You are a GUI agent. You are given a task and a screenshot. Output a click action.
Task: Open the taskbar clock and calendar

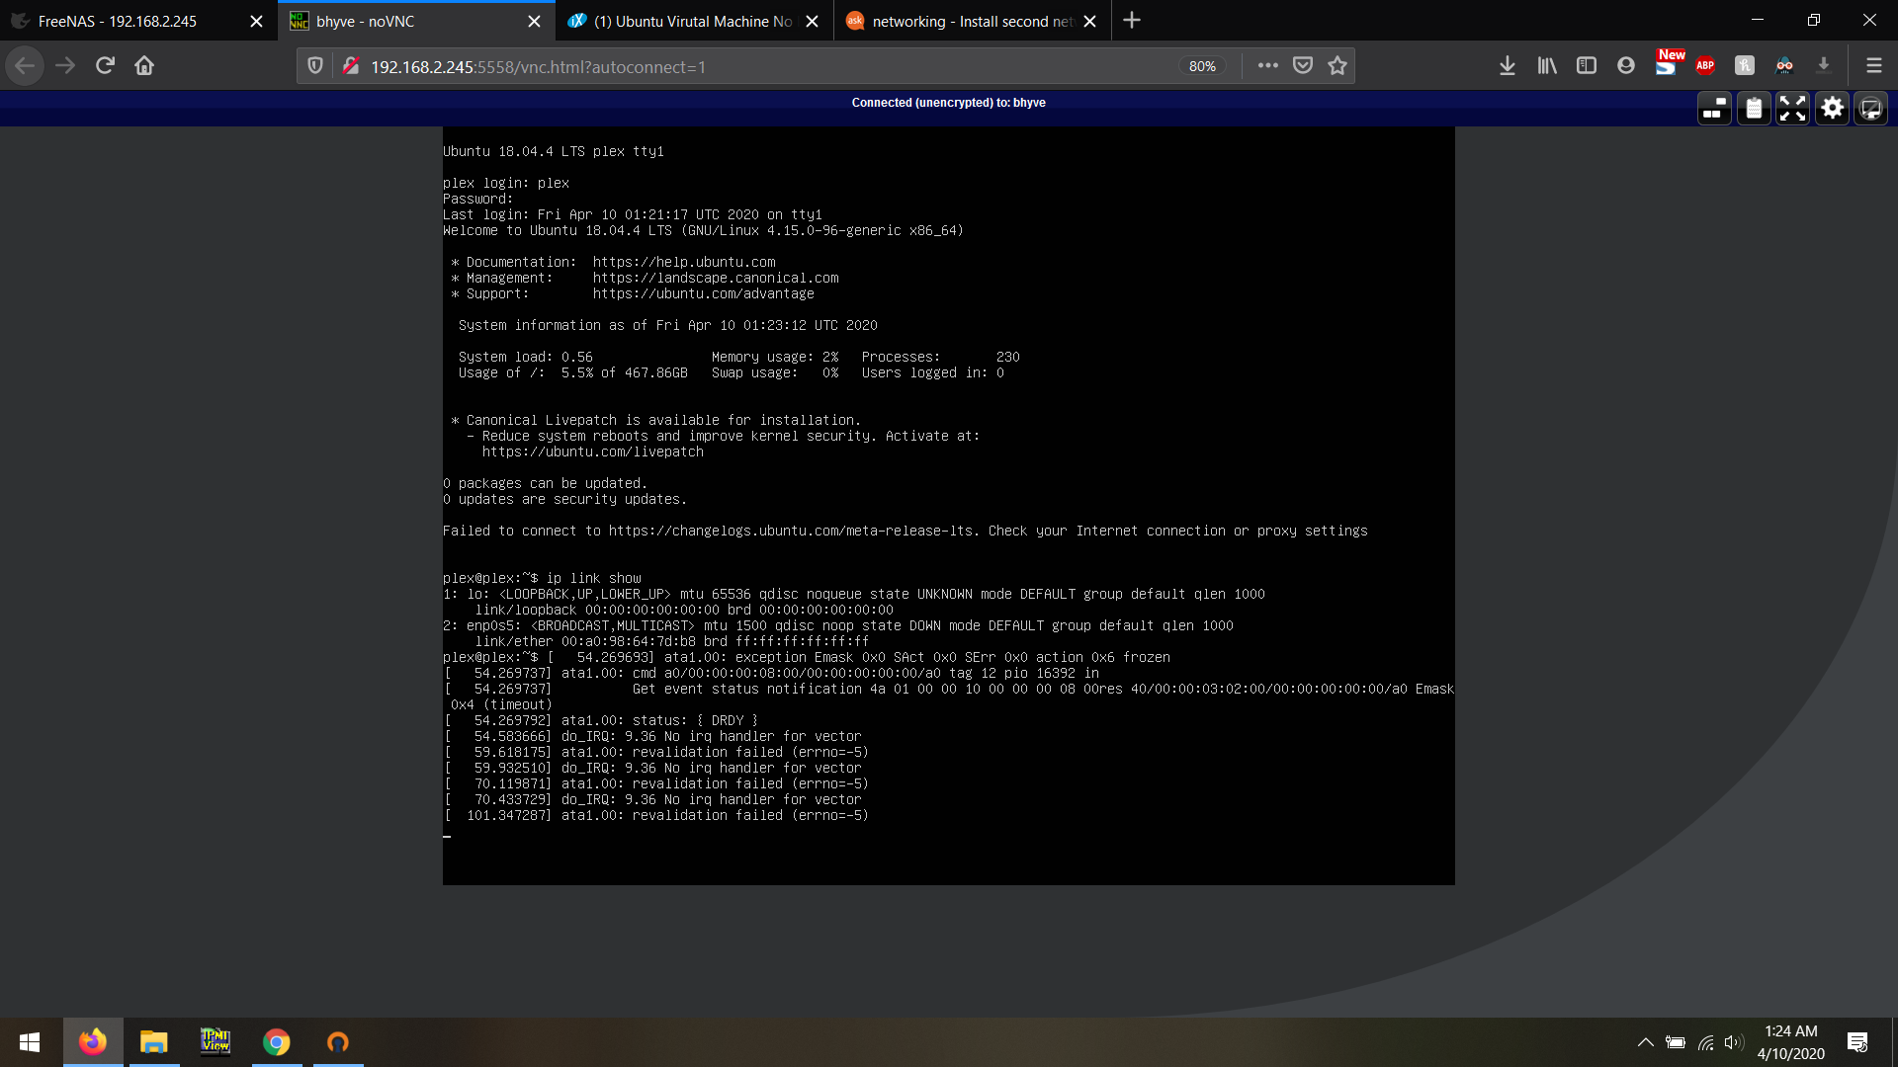(x=1791, y=1042)
